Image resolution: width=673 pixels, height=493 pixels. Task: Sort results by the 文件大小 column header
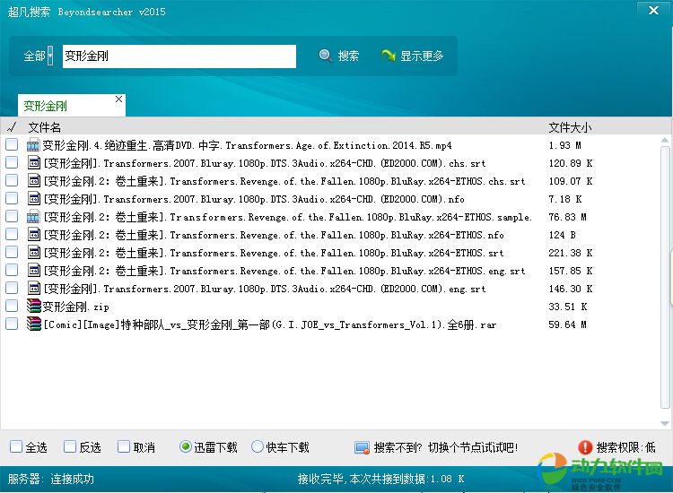[x=570, y=127]
